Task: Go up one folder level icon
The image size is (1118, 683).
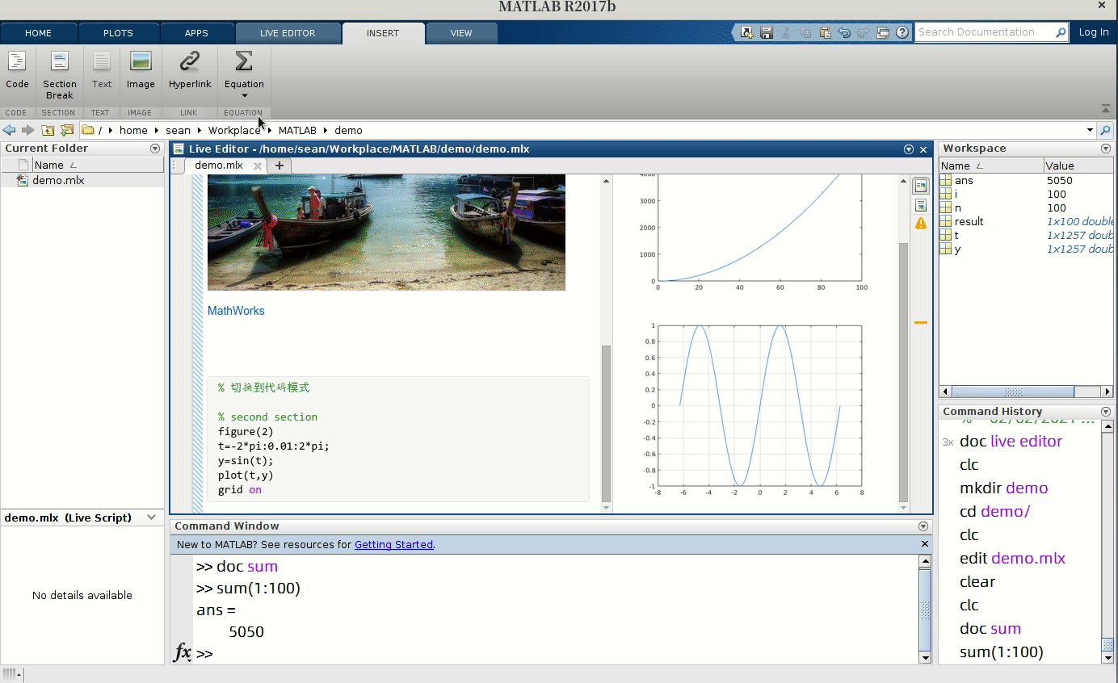Action: (x=48, y=130)
